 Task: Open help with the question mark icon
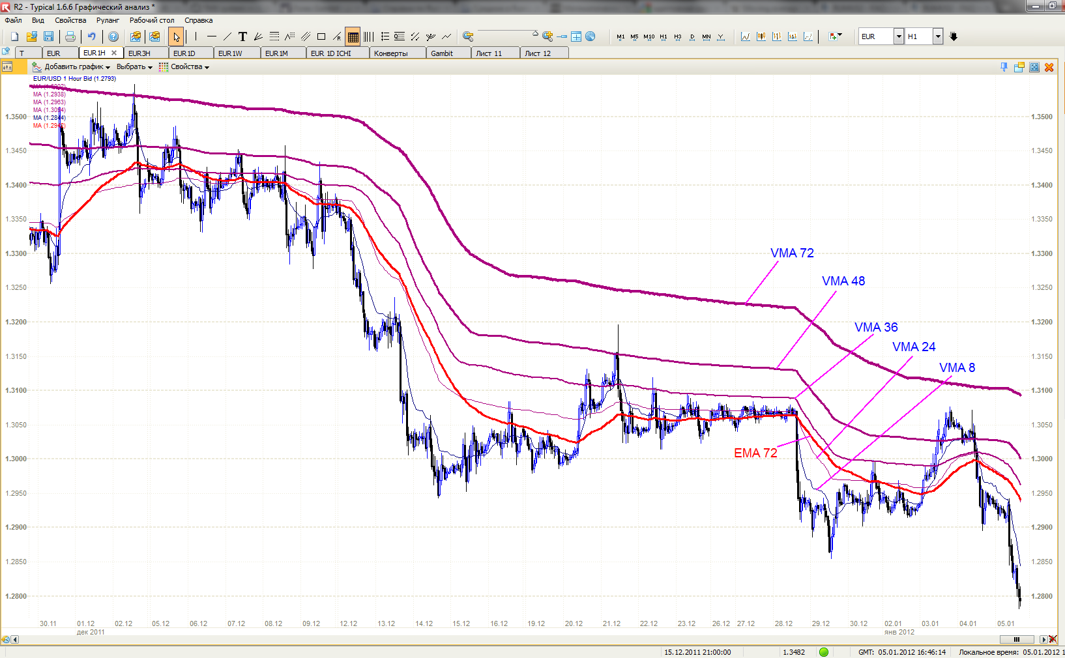tap(113, 36)
